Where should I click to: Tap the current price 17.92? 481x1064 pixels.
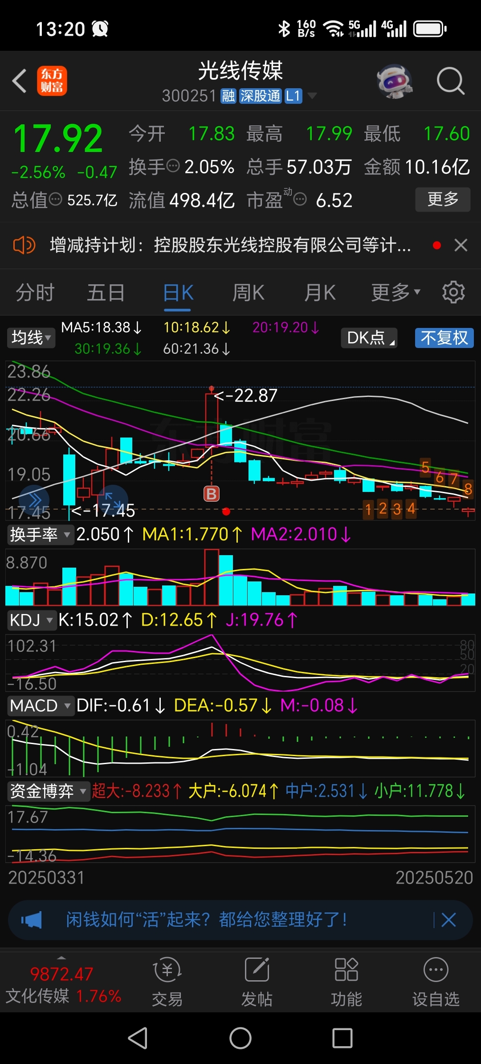pos(58,139)
